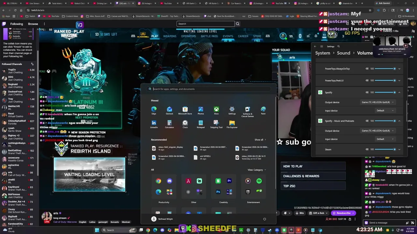Mute Spotify - Music and Podcasts volume

367,121
